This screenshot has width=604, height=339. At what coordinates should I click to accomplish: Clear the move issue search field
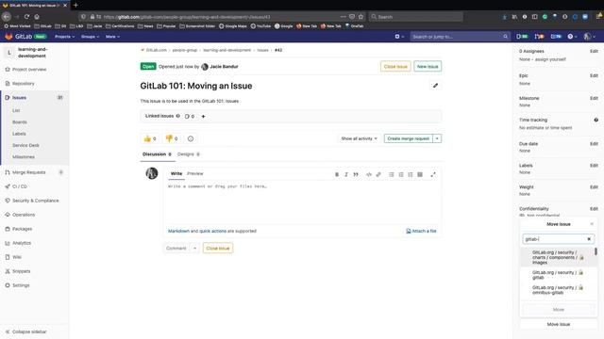point(589,239)
